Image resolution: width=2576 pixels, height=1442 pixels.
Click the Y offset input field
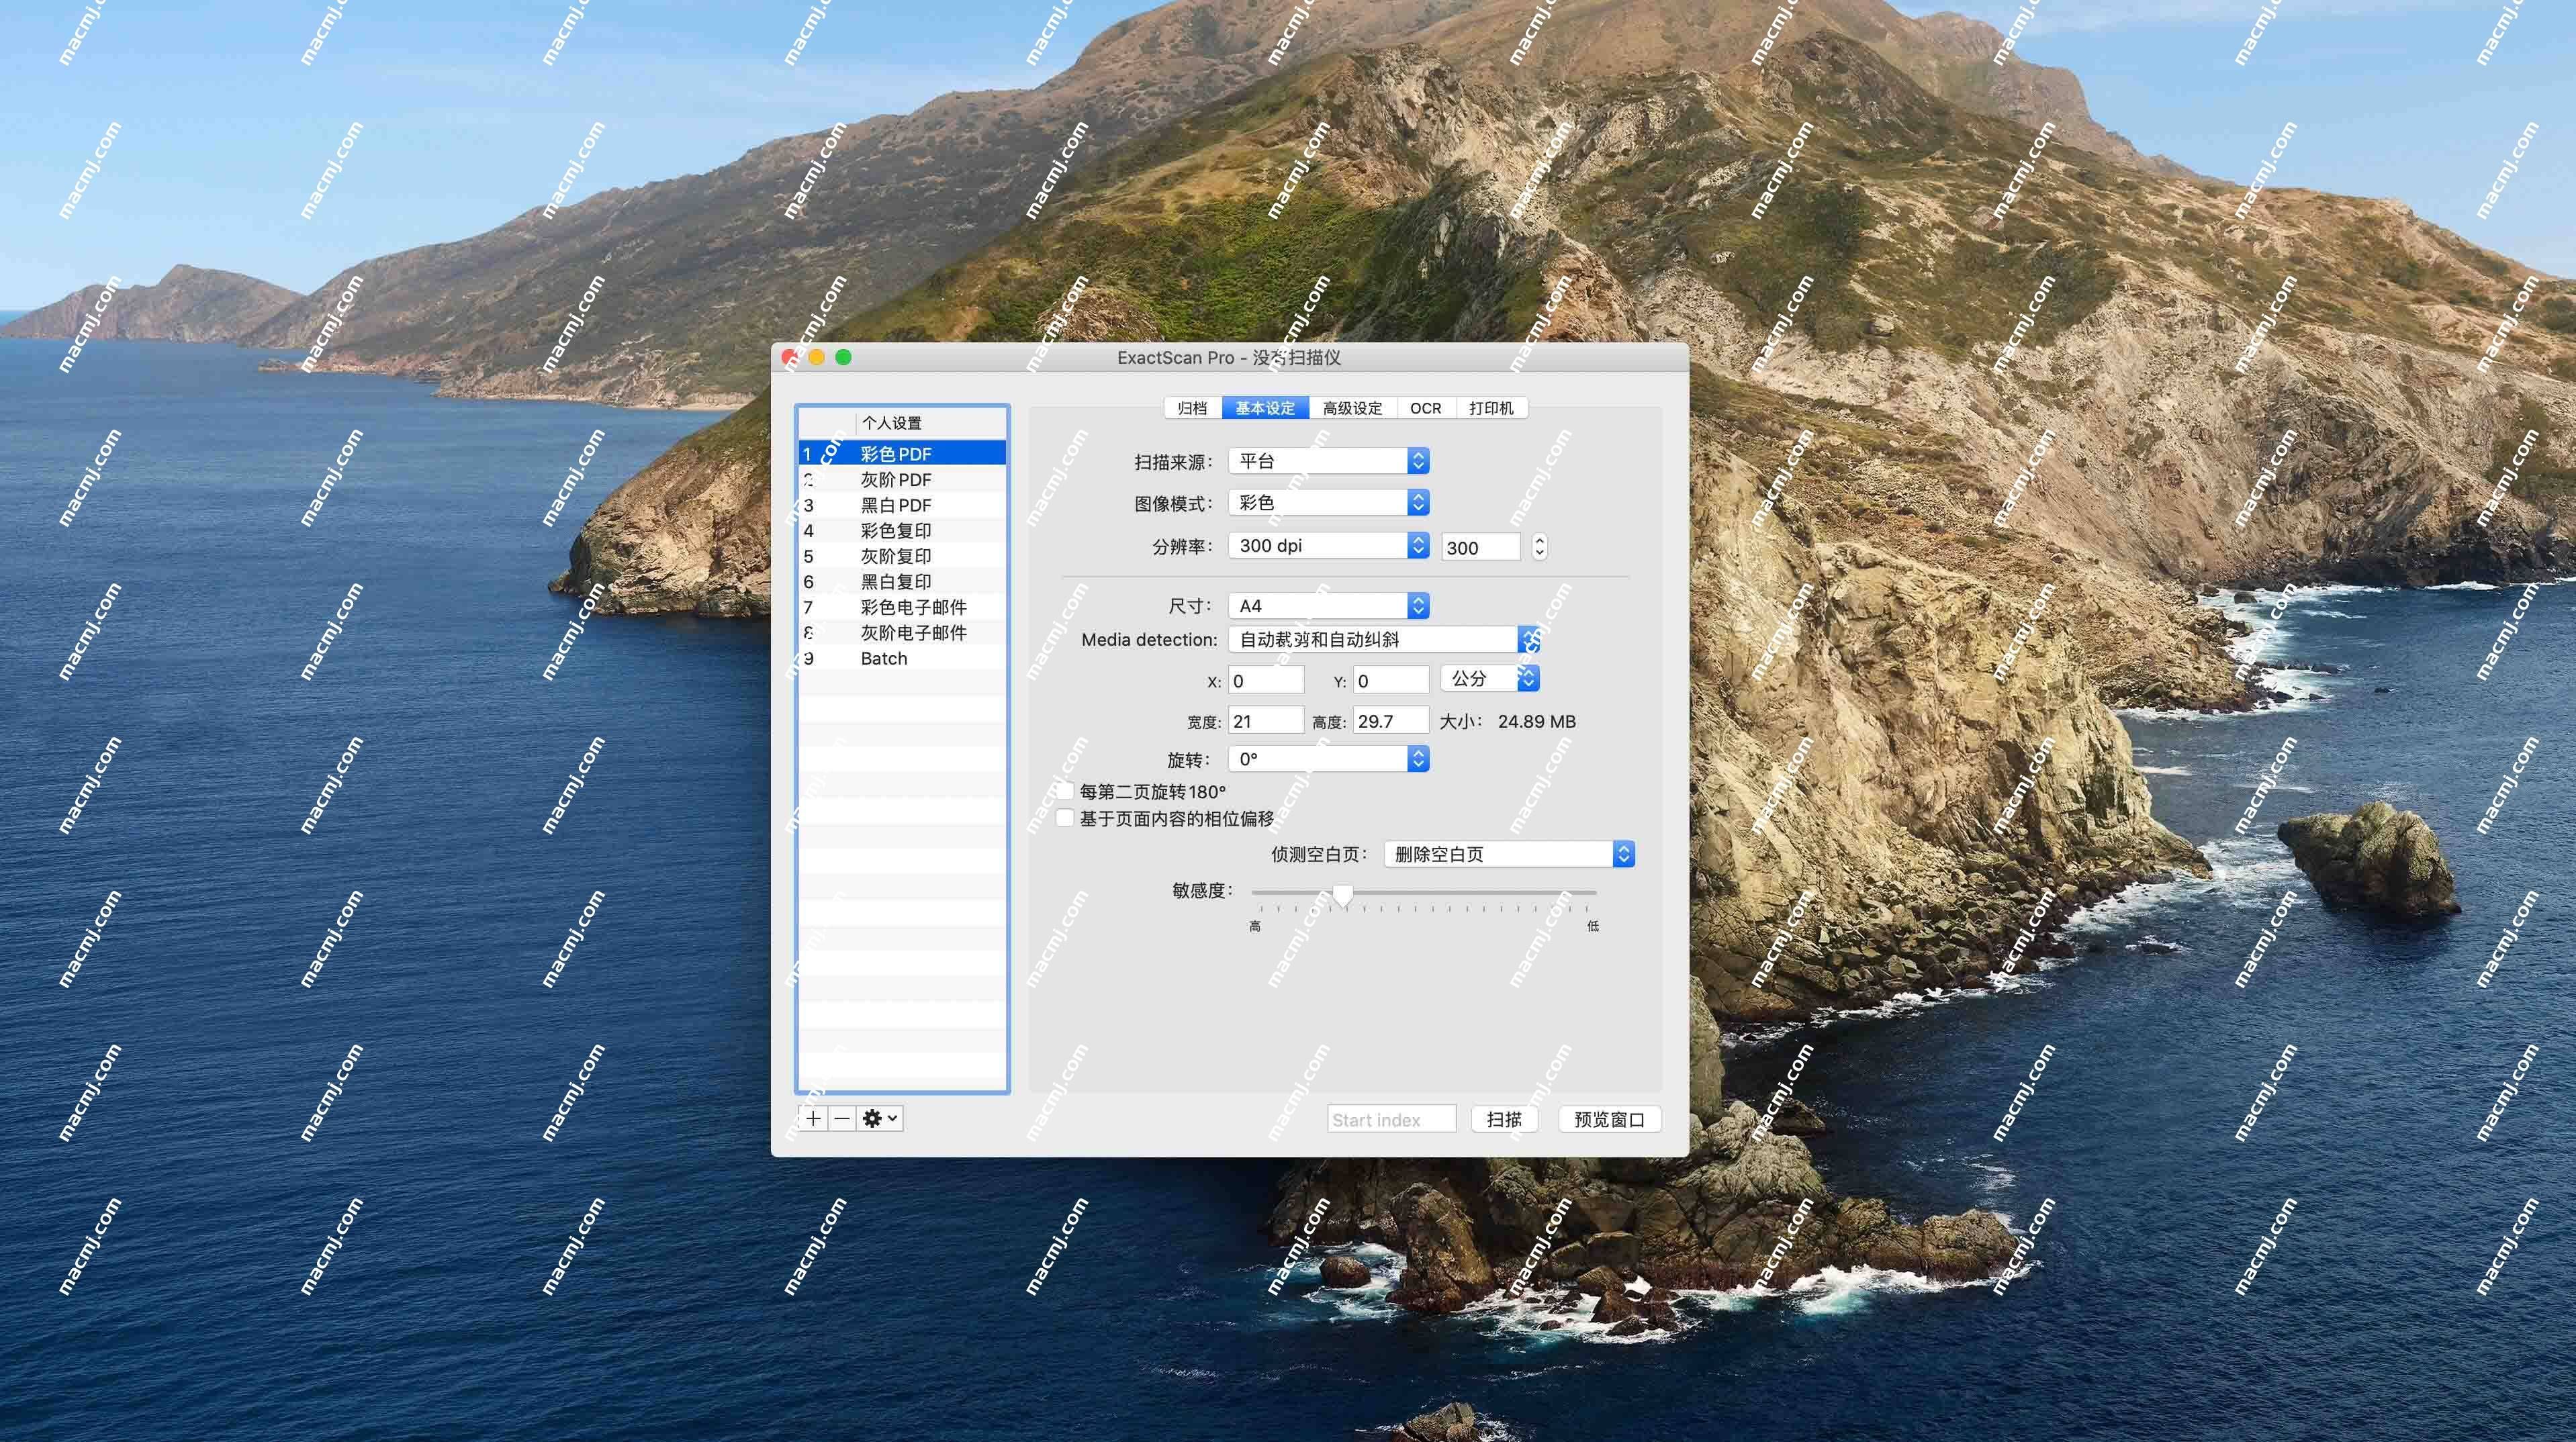click(1391, 681)
